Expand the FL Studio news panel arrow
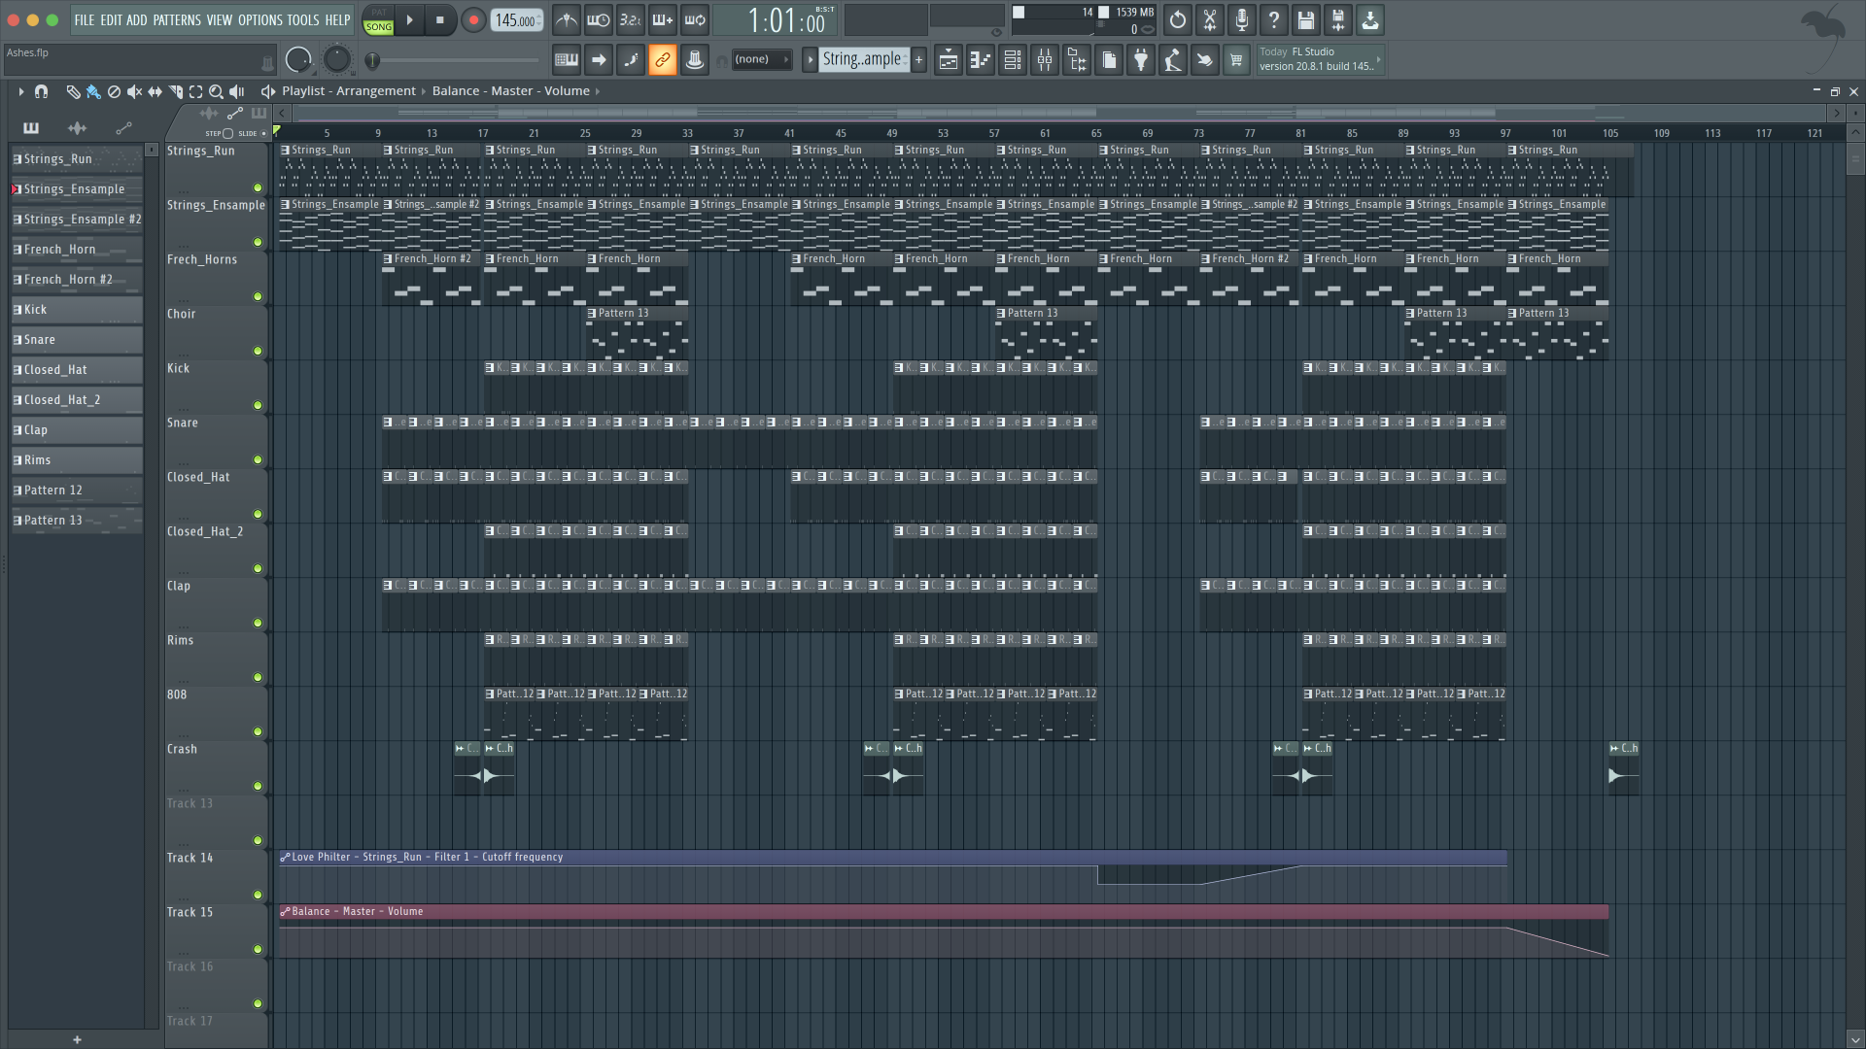 coord(1378,59)
